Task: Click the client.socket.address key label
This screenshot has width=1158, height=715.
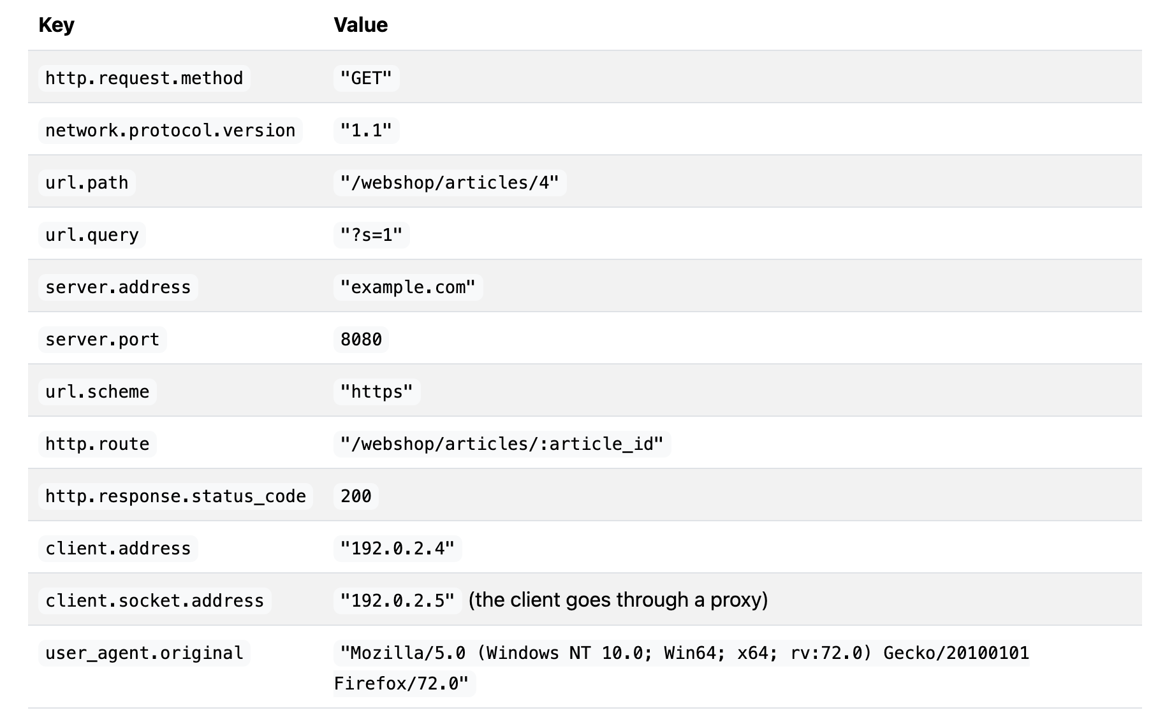Action: pos(154,600)
